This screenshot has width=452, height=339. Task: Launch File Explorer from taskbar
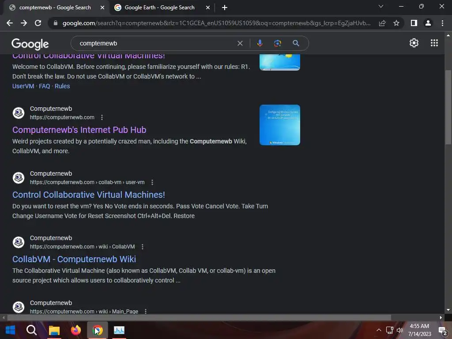(54, 330)
